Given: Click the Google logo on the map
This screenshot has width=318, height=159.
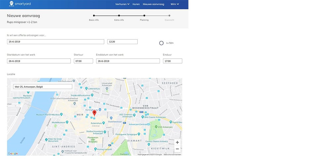Looking at the screenshot, I should (x=13, y=153).
